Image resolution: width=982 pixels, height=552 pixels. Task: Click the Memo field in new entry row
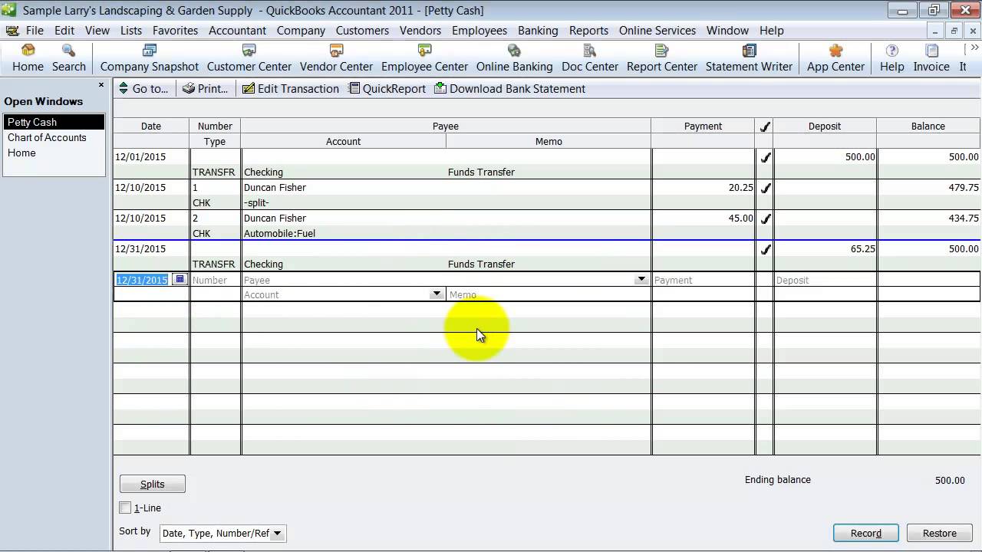click(x=548, y=294)
